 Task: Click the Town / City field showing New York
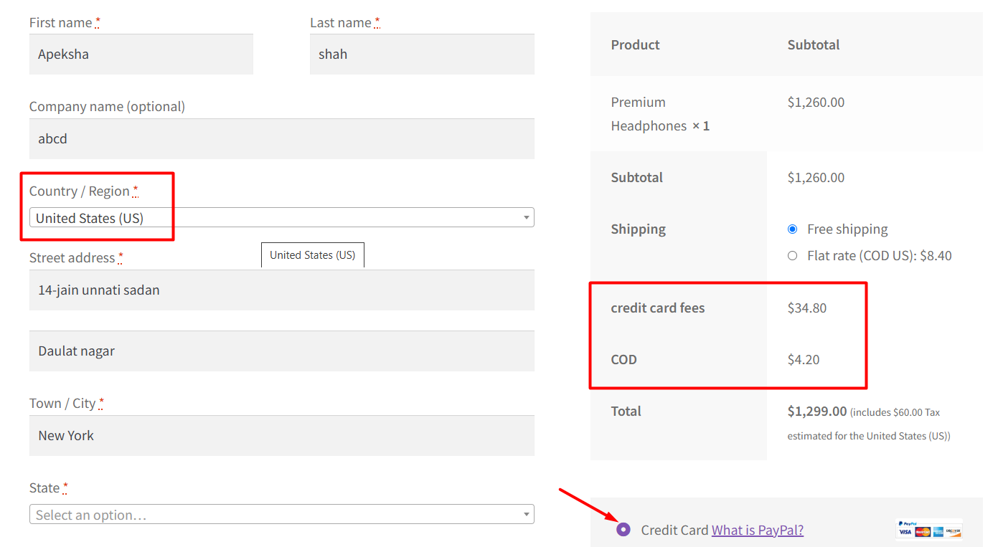click(x=281, y=435)
